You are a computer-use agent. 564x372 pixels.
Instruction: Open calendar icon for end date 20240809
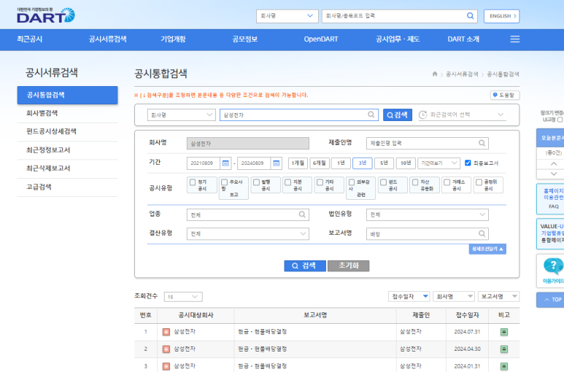click(276, 163)
